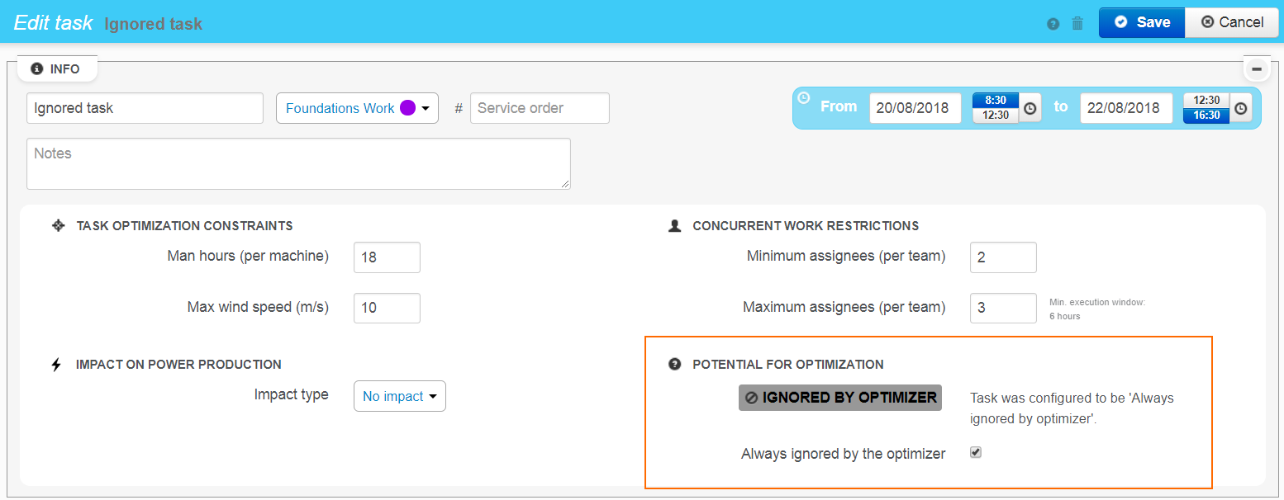1284x500 pixels.
Task: Delete the task using the trash icon
Action: [x=1077, y=23]
